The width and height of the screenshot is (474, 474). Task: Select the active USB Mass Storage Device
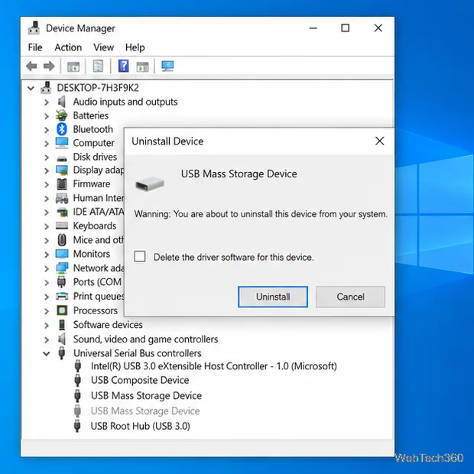click(146, 395)
